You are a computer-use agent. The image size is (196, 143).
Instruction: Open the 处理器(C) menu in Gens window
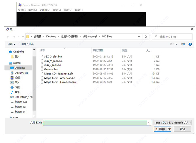[45, 10]
